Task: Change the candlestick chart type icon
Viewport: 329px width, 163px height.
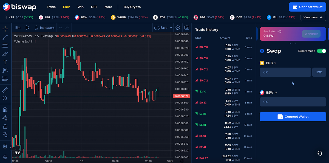Action: point(27,28)
